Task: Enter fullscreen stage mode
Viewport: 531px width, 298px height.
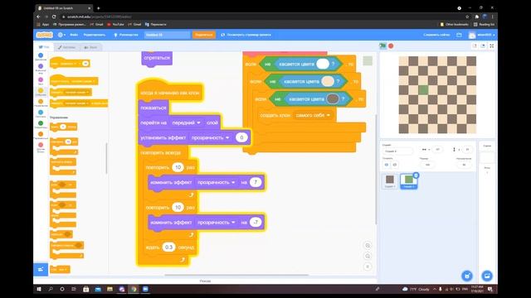Action: pos(492,46)
